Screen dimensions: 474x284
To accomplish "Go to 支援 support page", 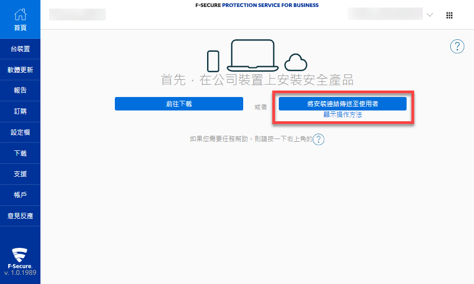I will pyautogui.click(x=20, y=174).
